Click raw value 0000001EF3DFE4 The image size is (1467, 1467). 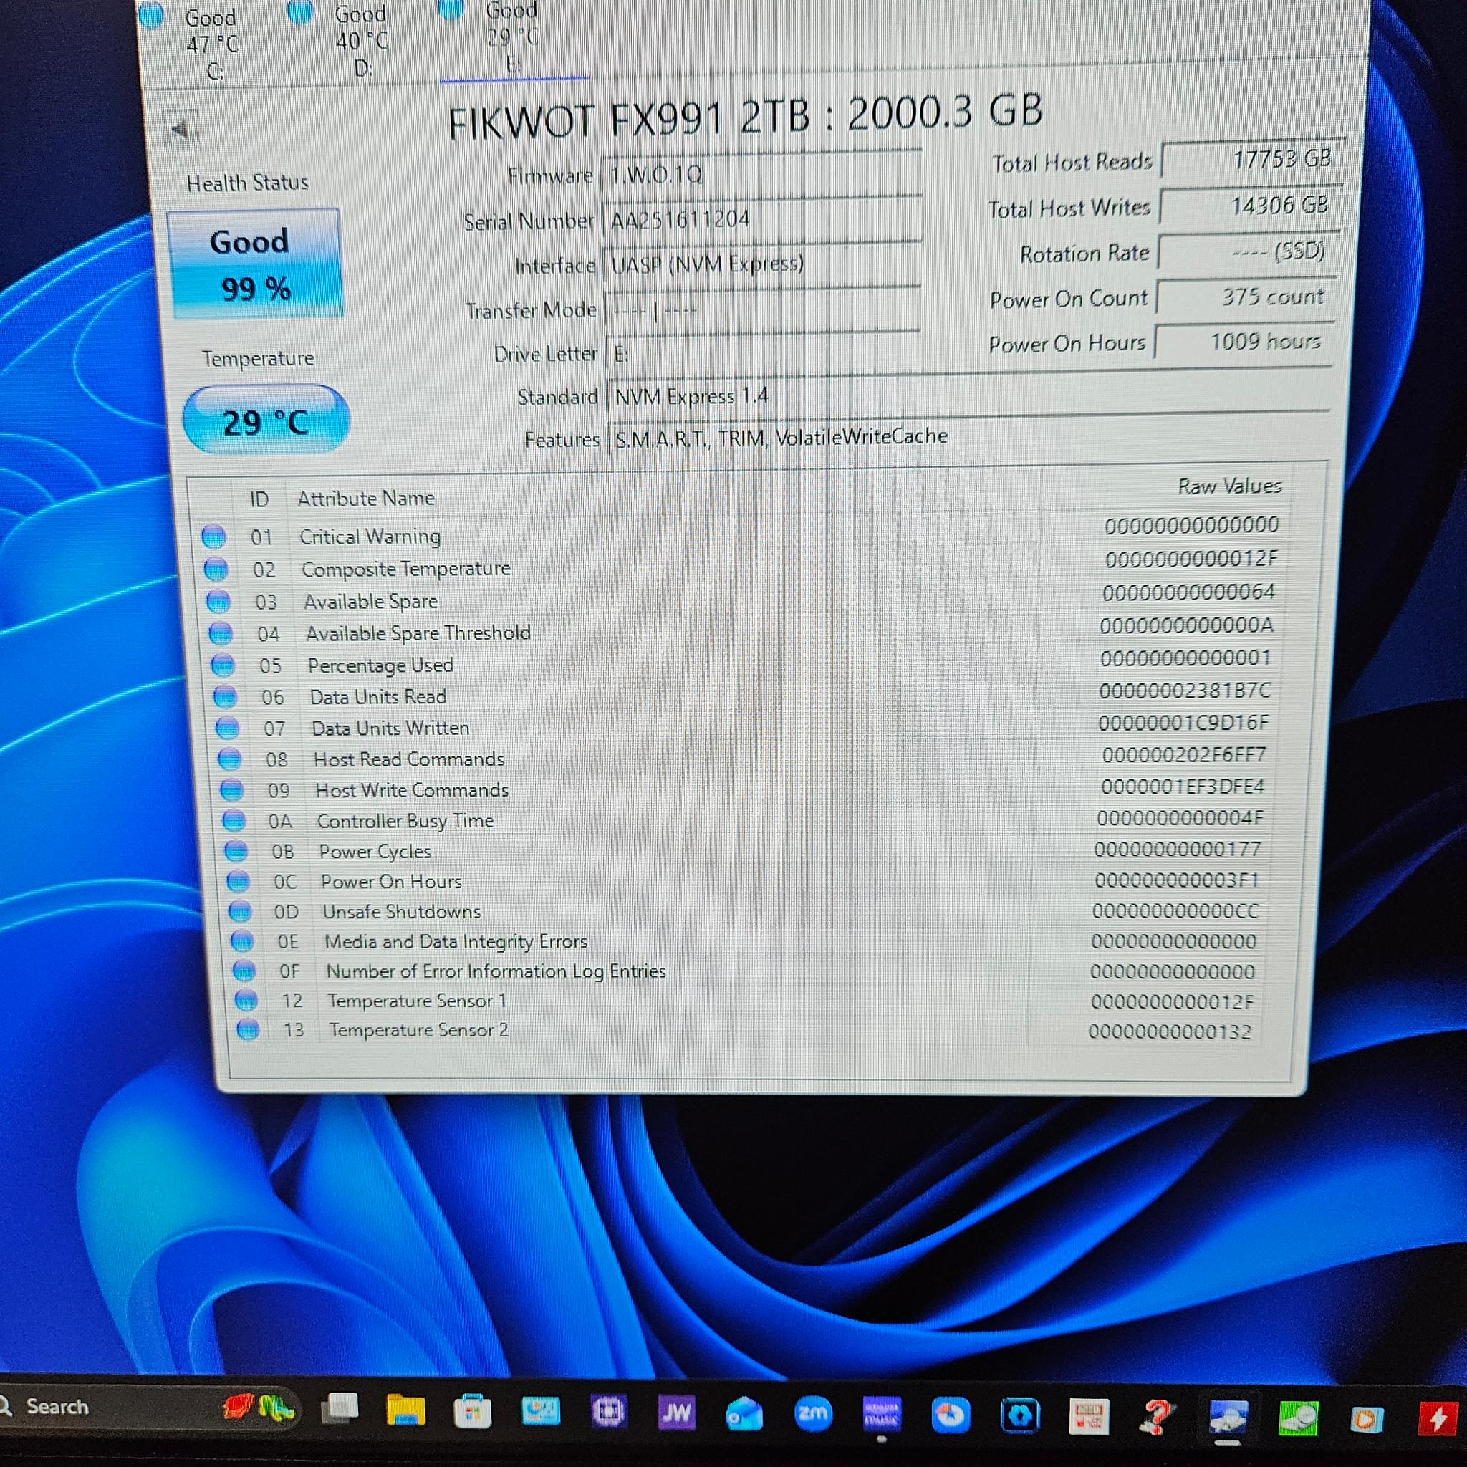point(1182,787)
